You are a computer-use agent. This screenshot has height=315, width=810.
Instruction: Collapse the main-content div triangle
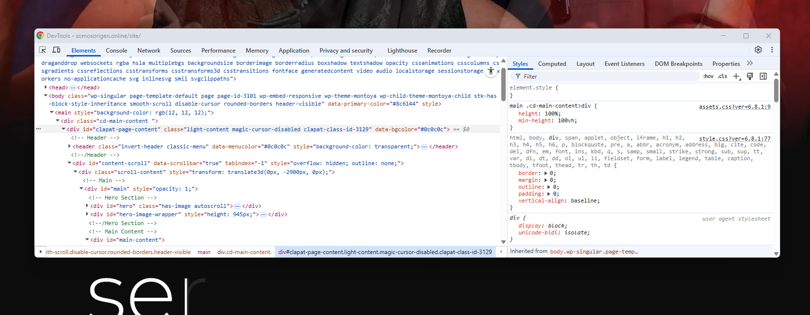click(87, 240)
